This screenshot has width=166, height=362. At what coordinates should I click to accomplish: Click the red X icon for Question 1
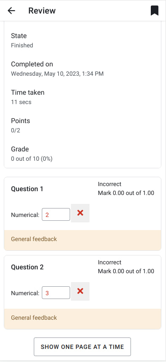(80, 213)
